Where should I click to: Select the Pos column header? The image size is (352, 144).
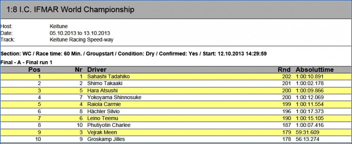[x=34, y=69]
